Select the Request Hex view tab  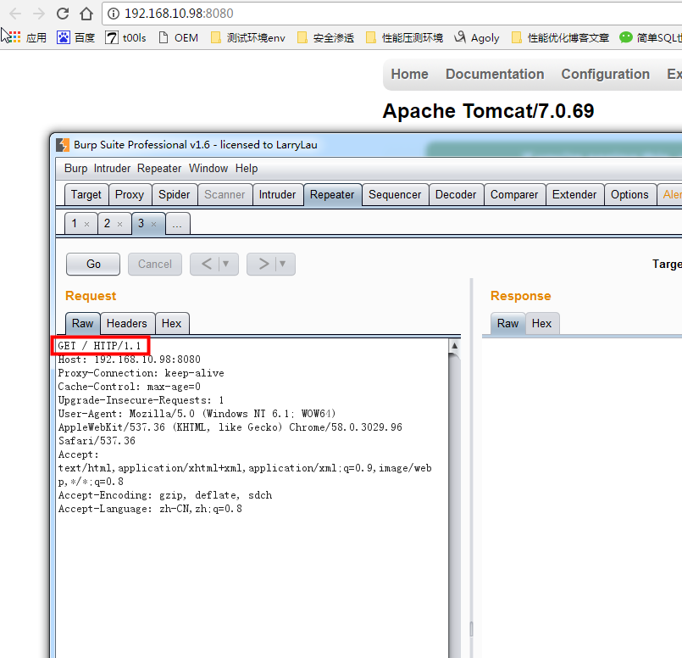171,323
